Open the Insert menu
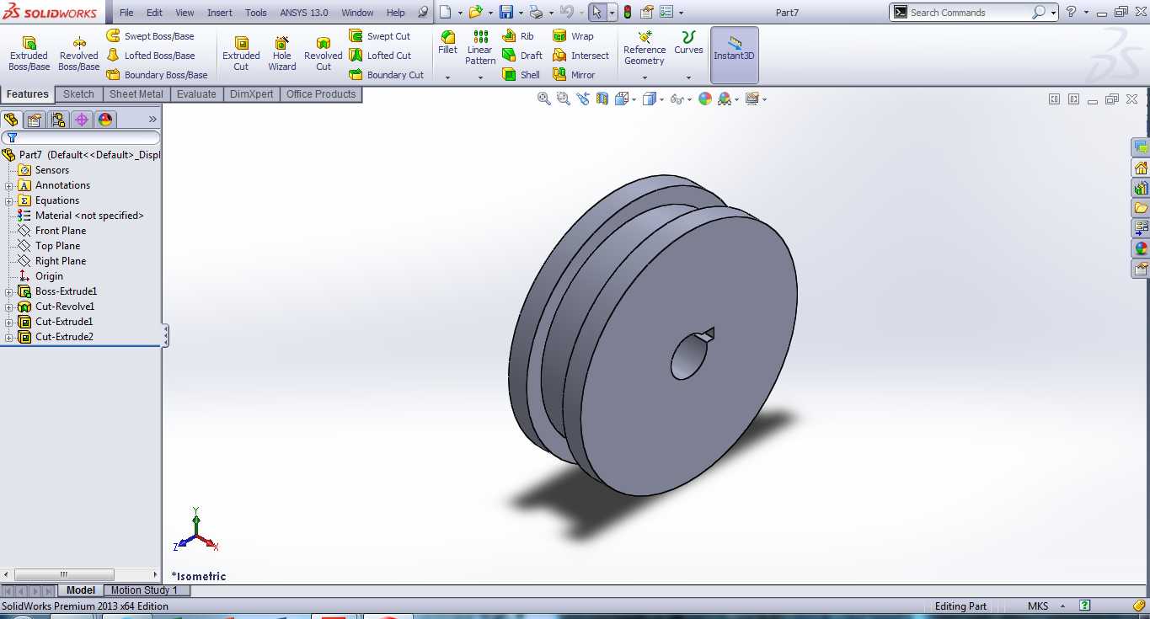Screen dimensions: 1150x619 coord(220,13)
